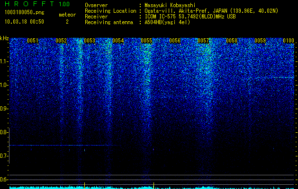Viewport: 298px width, 189px height.
Task: Click the "Ovserver" field label
Action: [x=96, y=5]
